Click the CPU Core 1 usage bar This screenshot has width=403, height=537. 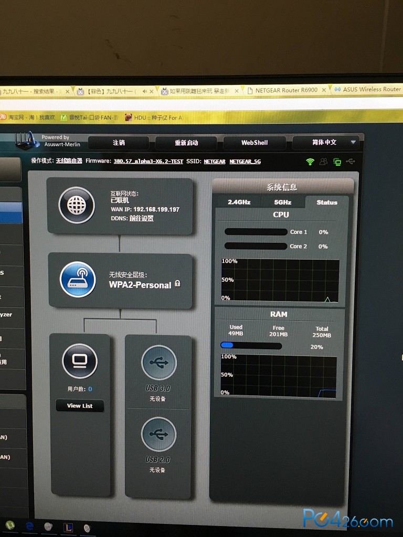click(256, 232)
